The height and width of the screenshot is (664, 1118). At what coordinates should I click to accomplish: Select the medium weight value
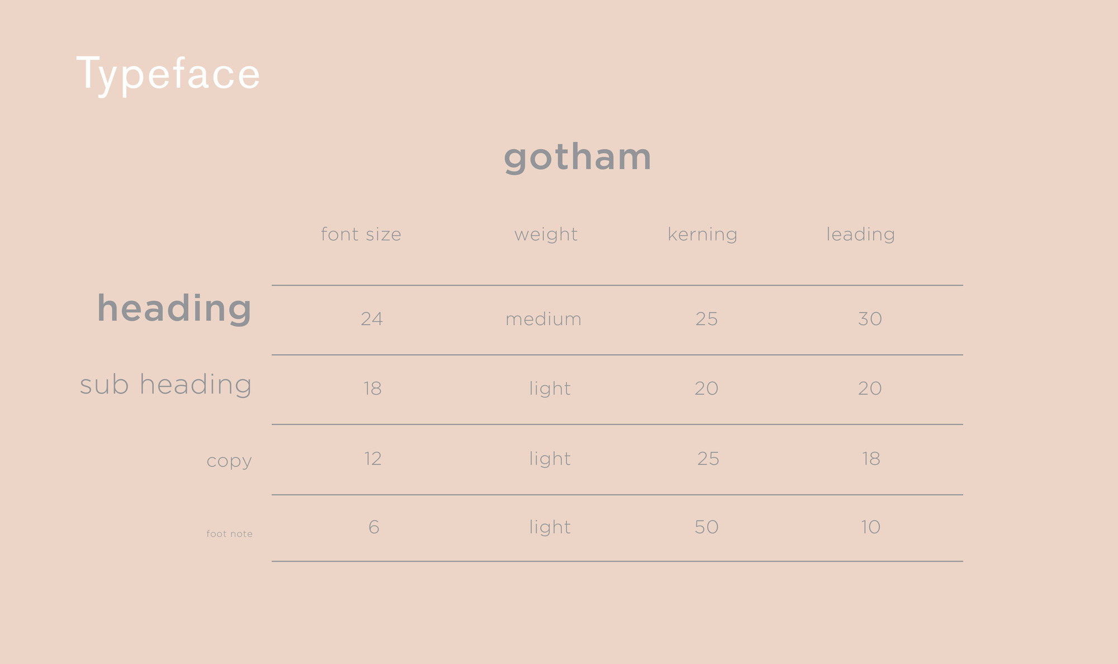coord(543,319)
